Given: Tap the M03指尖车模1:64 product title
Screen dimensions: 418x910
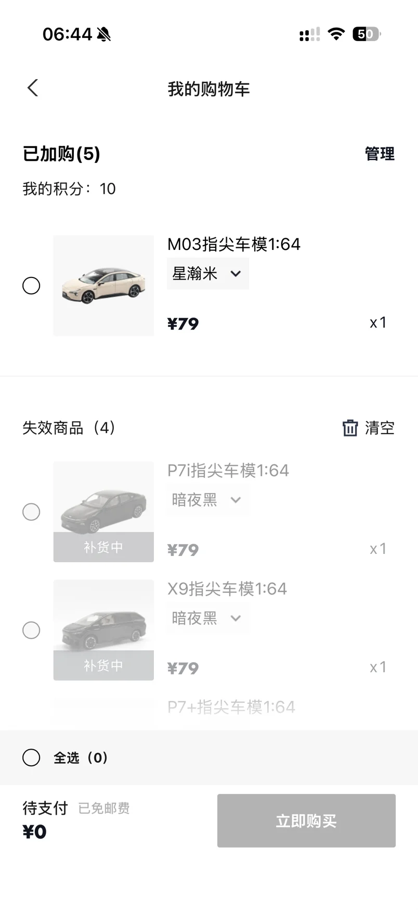Looking at the screenshot, I should 233,244.
